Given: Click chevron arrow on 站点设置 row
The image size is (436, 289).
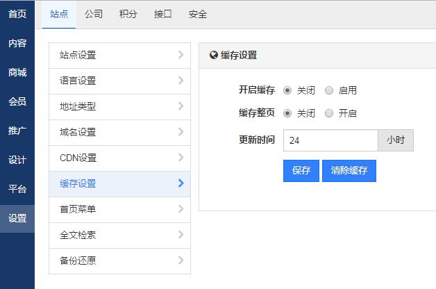Looking at the screenshot, I should click(x=181, y=55).
